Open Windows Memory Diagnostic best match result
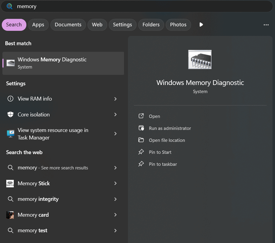 click(x=63, y=63)
